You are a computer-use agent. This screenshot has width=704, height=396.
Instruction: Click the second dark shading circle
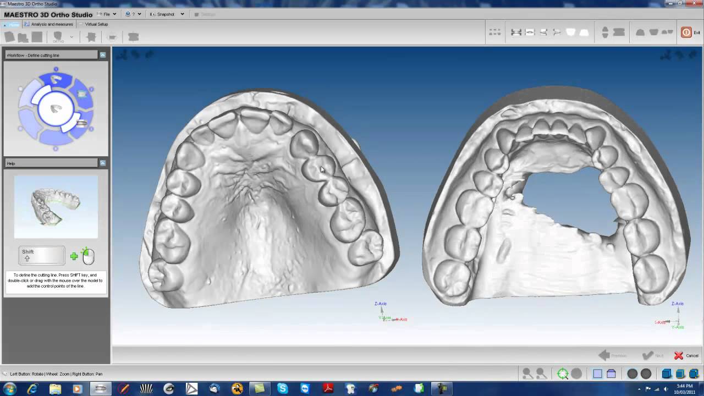pos(646,374)
